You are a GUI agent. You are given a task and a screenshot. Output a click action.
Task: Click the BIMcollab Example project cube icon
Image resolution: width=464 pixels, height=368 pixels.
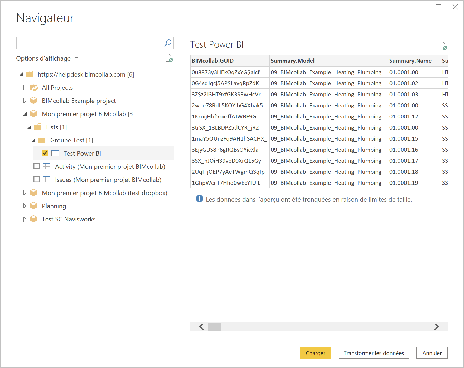point(33,101)
